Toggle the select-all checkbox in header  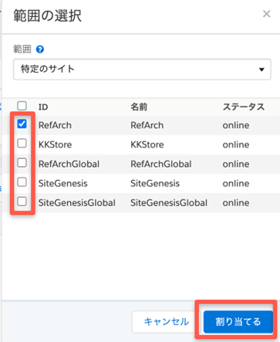click(x=22, y=106)
